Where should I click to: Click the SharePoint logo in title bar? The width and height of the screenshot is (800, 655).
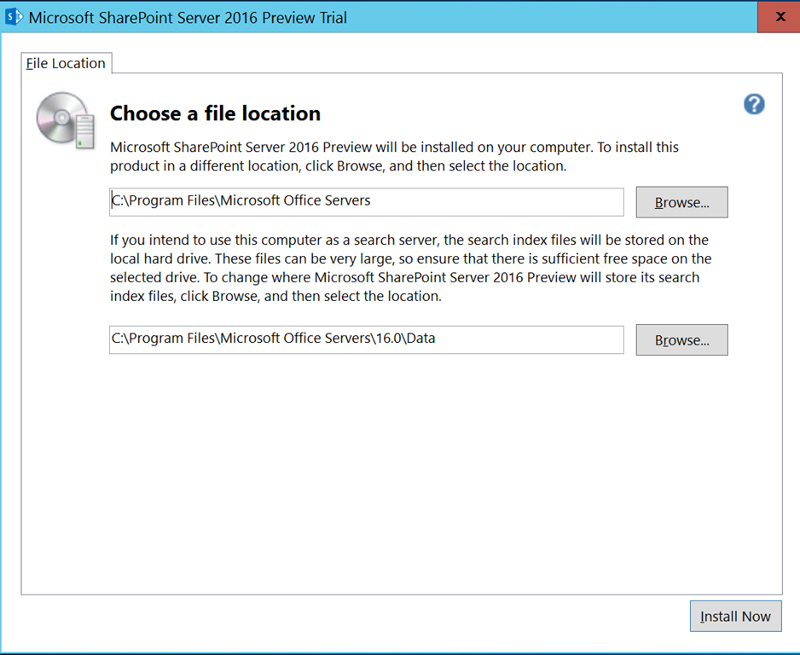[14, 17]
